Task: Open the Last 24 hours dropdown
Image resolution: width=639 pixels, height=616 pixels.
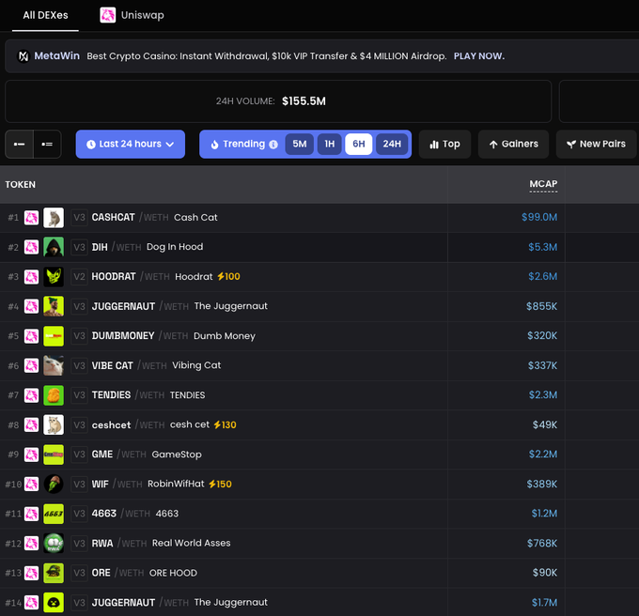Action: tap(131, 144)
